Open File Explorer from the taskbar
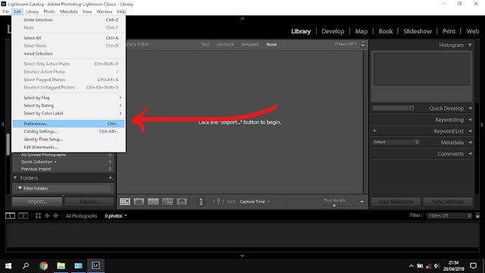Screen dimensions: 485x273 click(61, 265)
